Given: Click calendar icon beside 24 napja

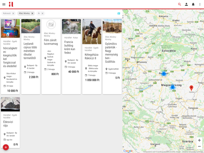Looking at the screenshot, I should [4, 86].
